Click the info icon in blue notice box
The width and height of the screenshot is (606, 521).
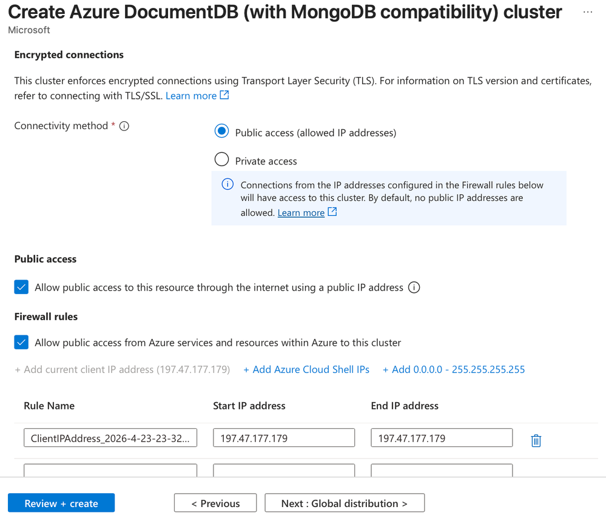click(x=227, y=184)
